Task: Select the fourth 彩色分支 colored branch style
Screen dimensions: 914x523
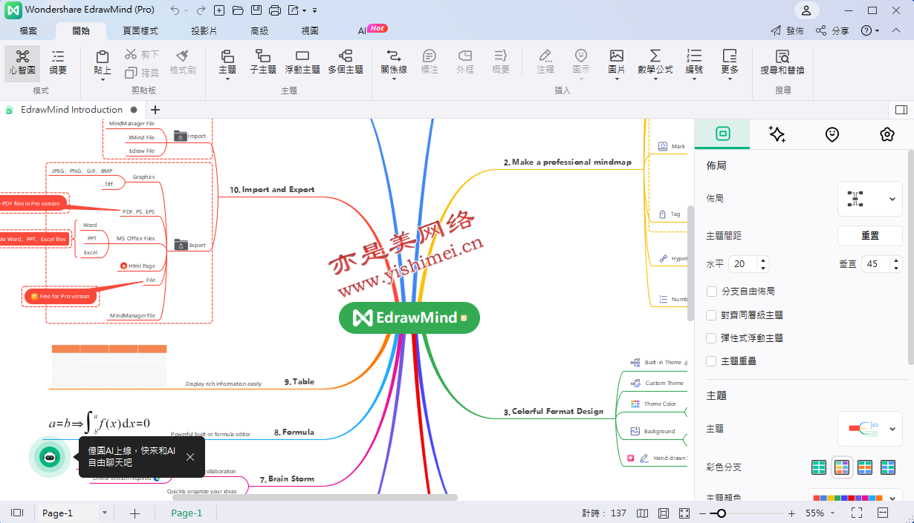Action: coord(888,467)
